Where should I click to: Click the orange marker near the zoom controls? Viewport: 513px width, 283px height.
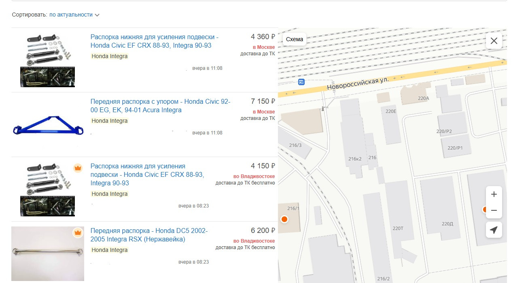(x=485, y=209)
